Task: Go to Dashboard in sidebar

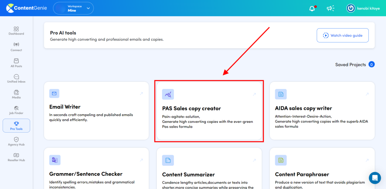Action: pos(16,31)
